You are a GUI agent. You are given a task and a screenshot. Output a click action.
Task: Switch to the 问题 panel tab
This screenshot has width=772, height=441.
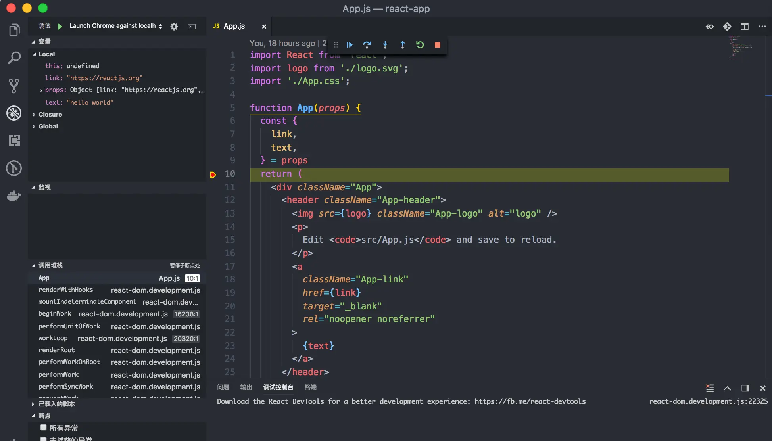click(x=223, y=387)
